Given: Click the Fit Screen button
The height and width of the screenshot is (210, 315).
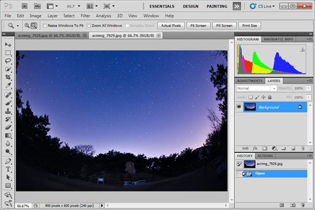Looking at the screenshot, I should (198, 26).
